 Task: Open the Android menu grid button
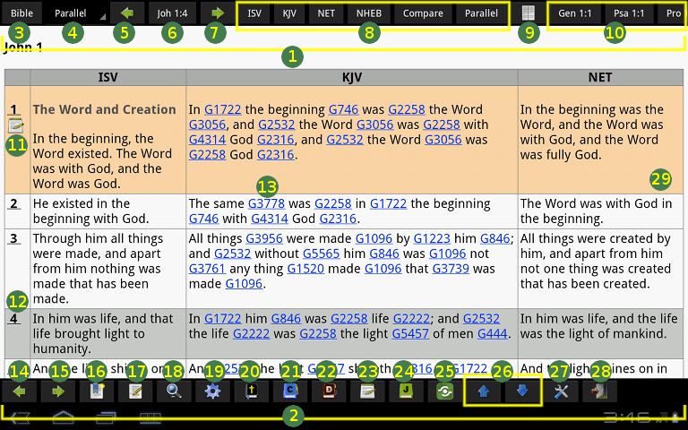tap(150, 417)
